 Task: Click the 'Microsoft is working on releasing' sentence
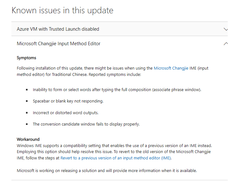click(107, 171)
